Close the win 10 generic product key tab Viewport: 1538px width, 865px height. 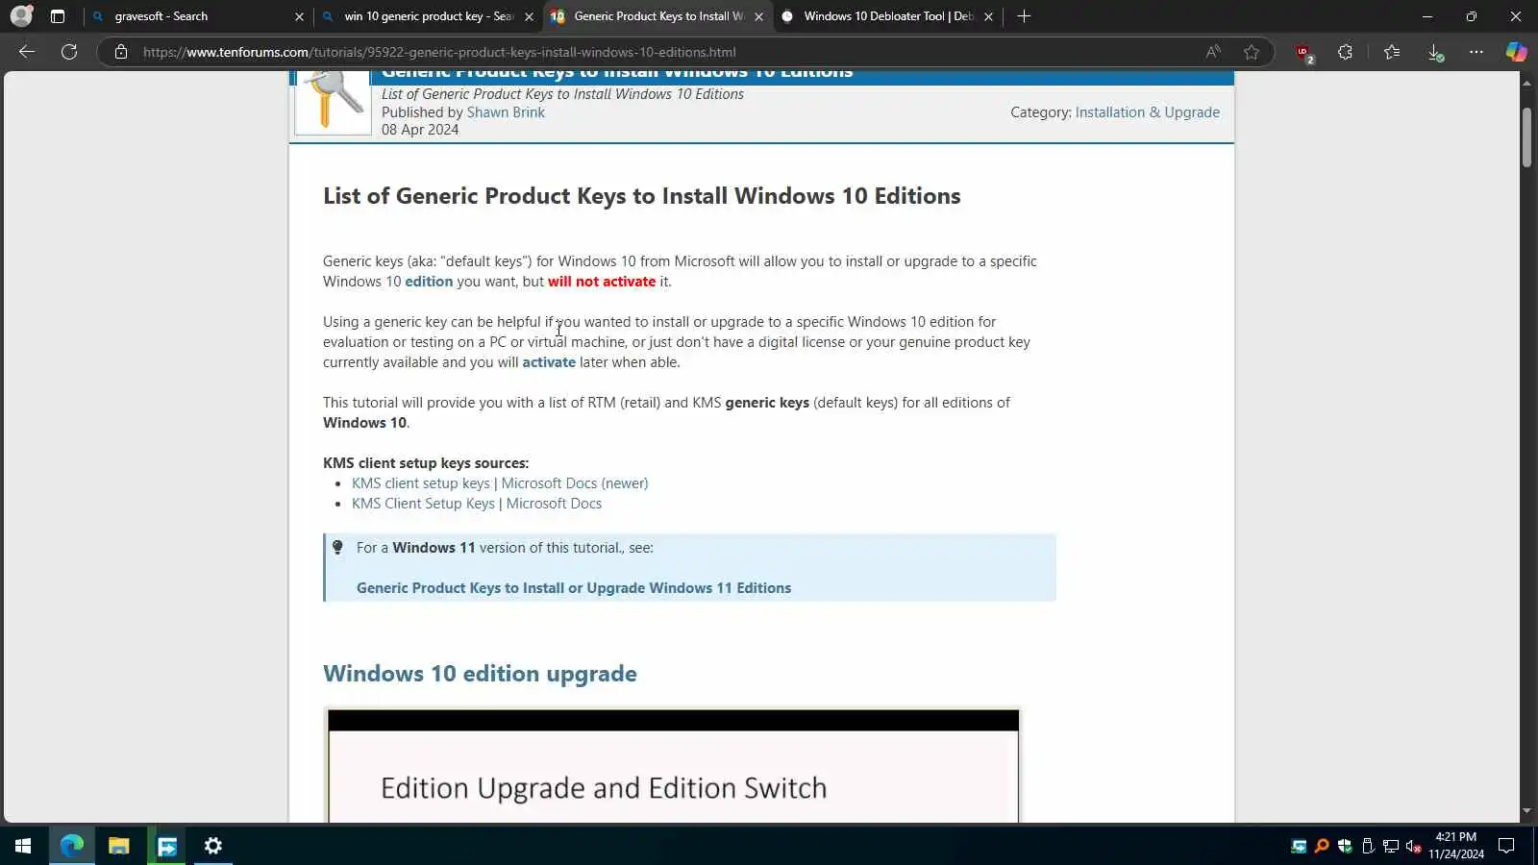coord(529,16)
